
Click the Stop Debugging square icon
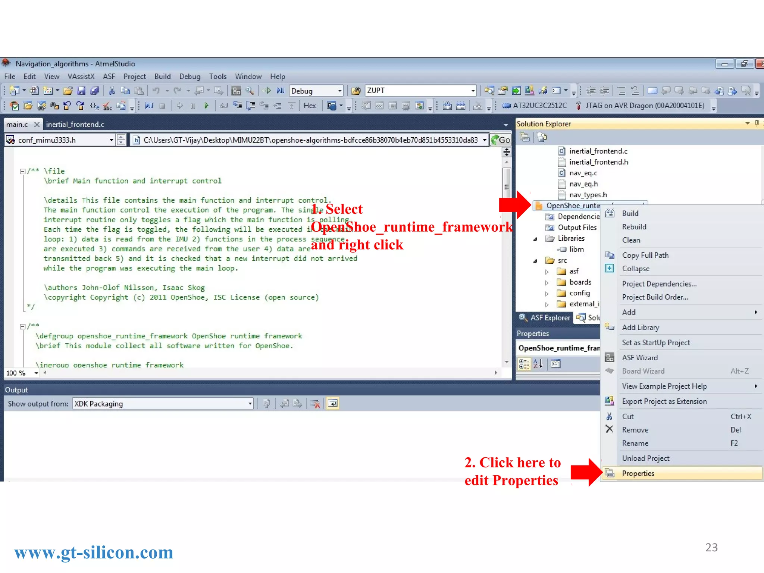coord(162,106)
